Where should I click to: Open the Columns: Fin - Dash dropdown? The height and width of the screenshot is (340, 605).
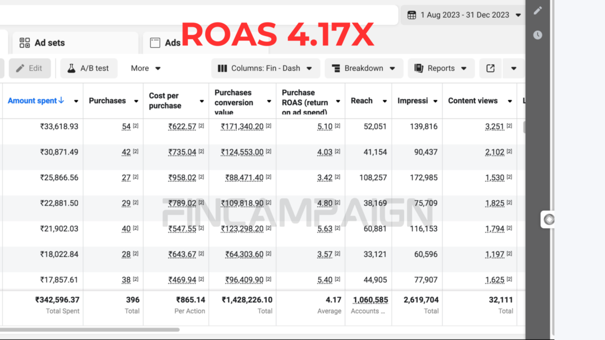(265, 68)
